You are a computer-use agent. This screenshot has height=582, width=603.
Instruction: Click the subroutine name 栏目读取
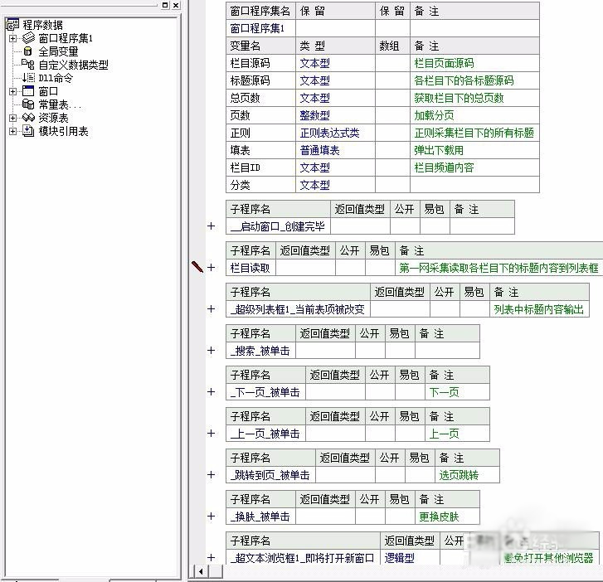[250, 268]
